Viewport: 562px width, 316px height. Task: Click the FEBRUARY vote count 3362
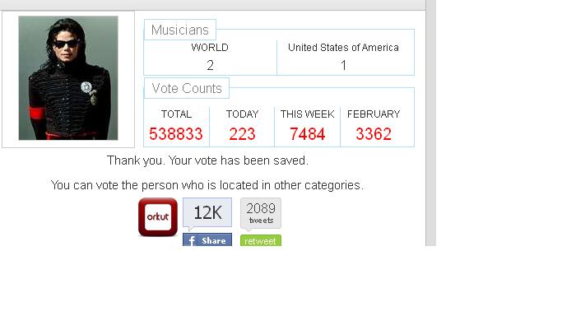[374, 134]
